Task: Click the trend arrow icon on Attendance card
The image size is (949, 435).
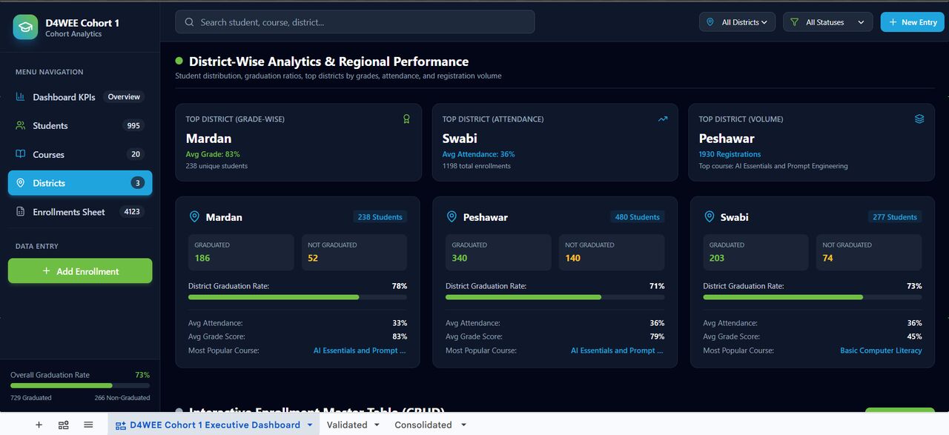Action: point(663,119)
